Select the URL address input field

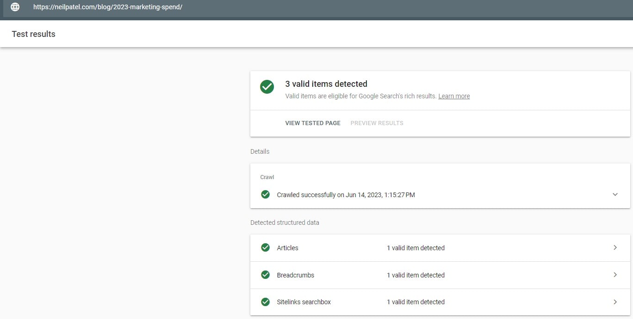185,7
